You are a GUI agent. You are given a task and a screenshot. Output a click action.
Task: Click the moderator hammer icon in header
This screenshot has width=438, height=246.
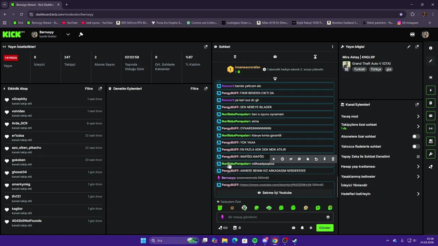click(x=81, y=35)
